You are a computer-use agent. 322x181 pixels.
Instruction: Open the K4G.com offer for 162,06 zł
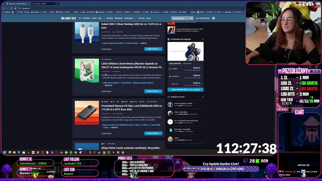[185, 84]
